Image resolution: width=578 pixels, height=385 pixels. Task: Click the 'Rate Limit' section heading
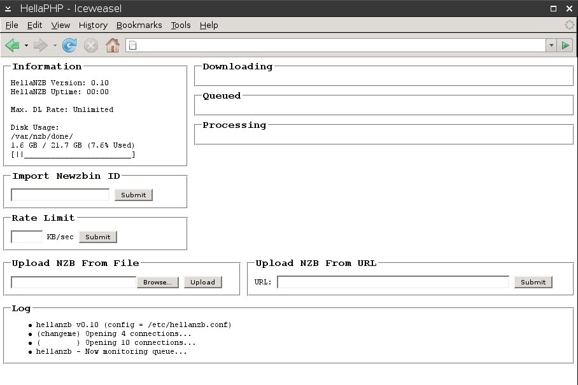[43, 218]
